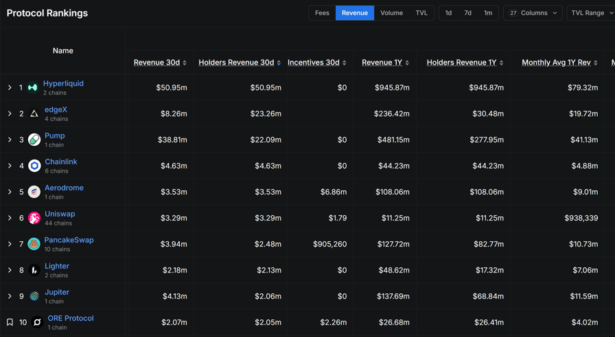Click the $905,260 incentives value

(x=330, y=244)
